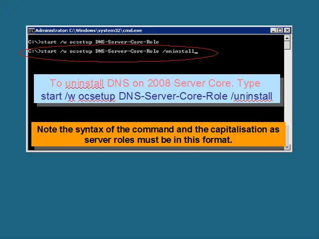Click the scrollbar up arrow in cmd window
The height and width of the screenshot is (239, 319).
[287, 38]
